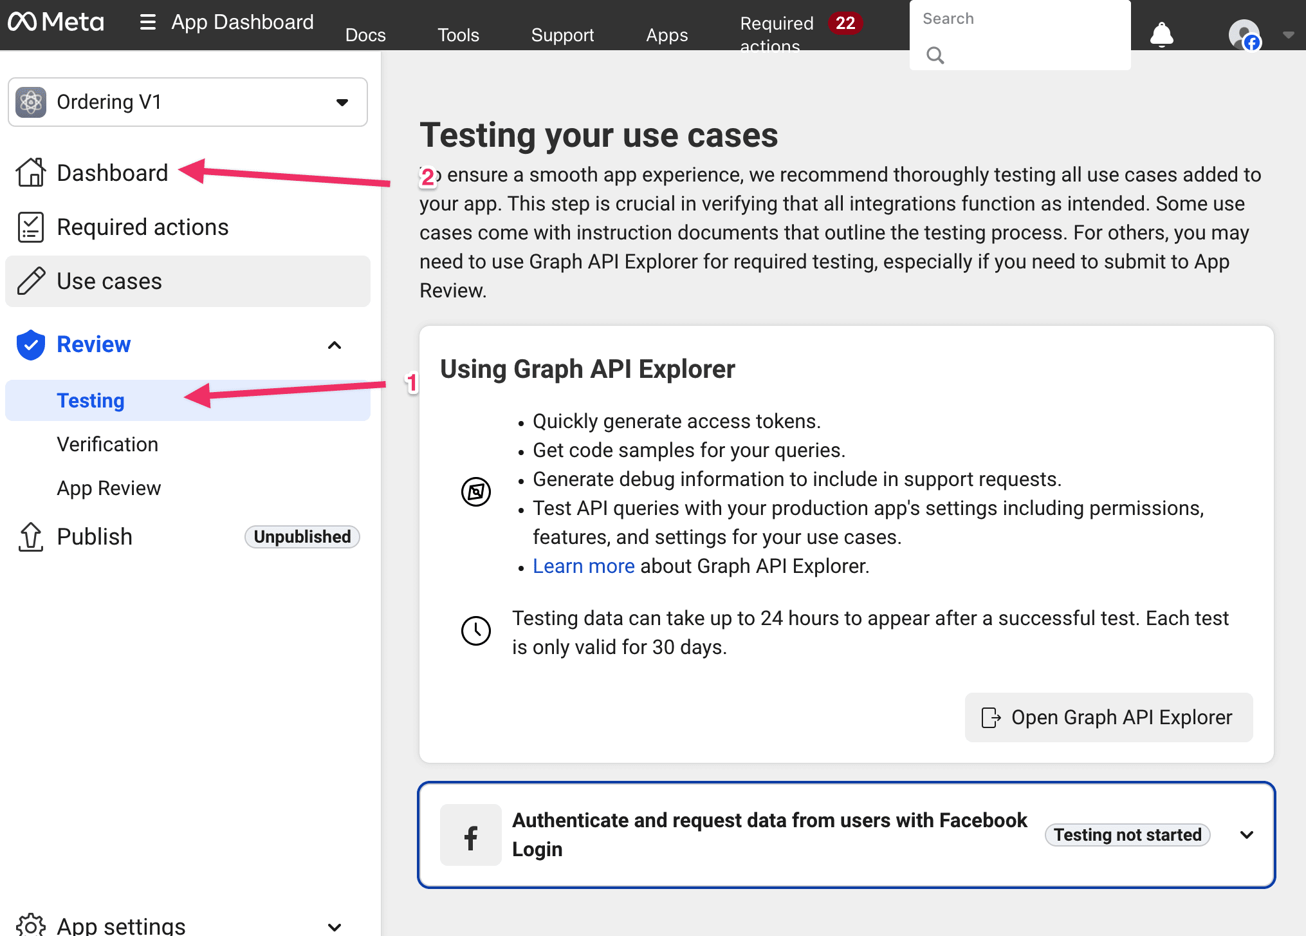The height and width of the screenshot is (936, 1306).
Task: Click the Review shield icon
Action: pyautogui.click(x=31, y=345)
